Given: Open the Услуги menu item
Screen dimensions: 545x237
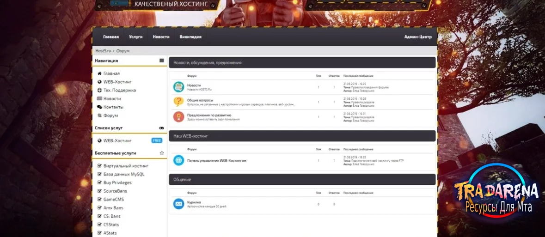Looking at the screenshot, I should pos(135,37).
